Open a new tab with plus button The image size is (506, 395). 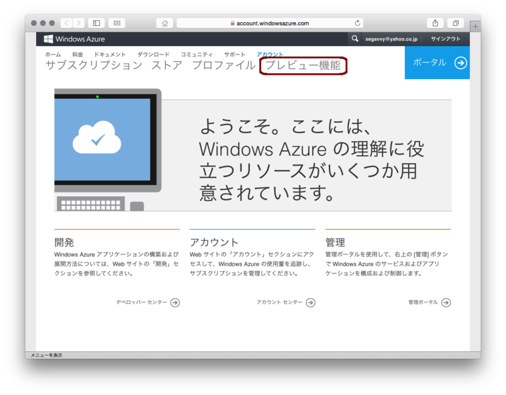tap(476, 27)
